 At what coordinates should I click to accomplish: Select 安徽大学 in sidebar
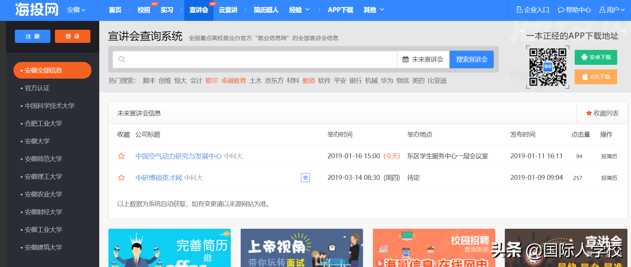[x=37, y=141]
